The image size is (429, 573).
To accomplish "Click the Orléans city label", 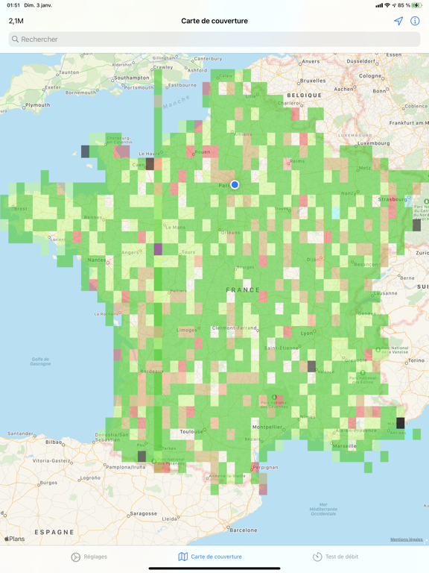I will click(x=231, y=233).
